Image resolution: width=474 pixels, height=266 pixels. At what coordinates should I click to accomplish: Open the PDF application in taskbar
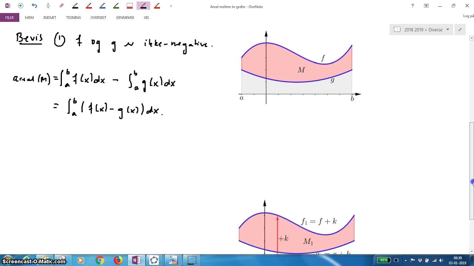174,260
